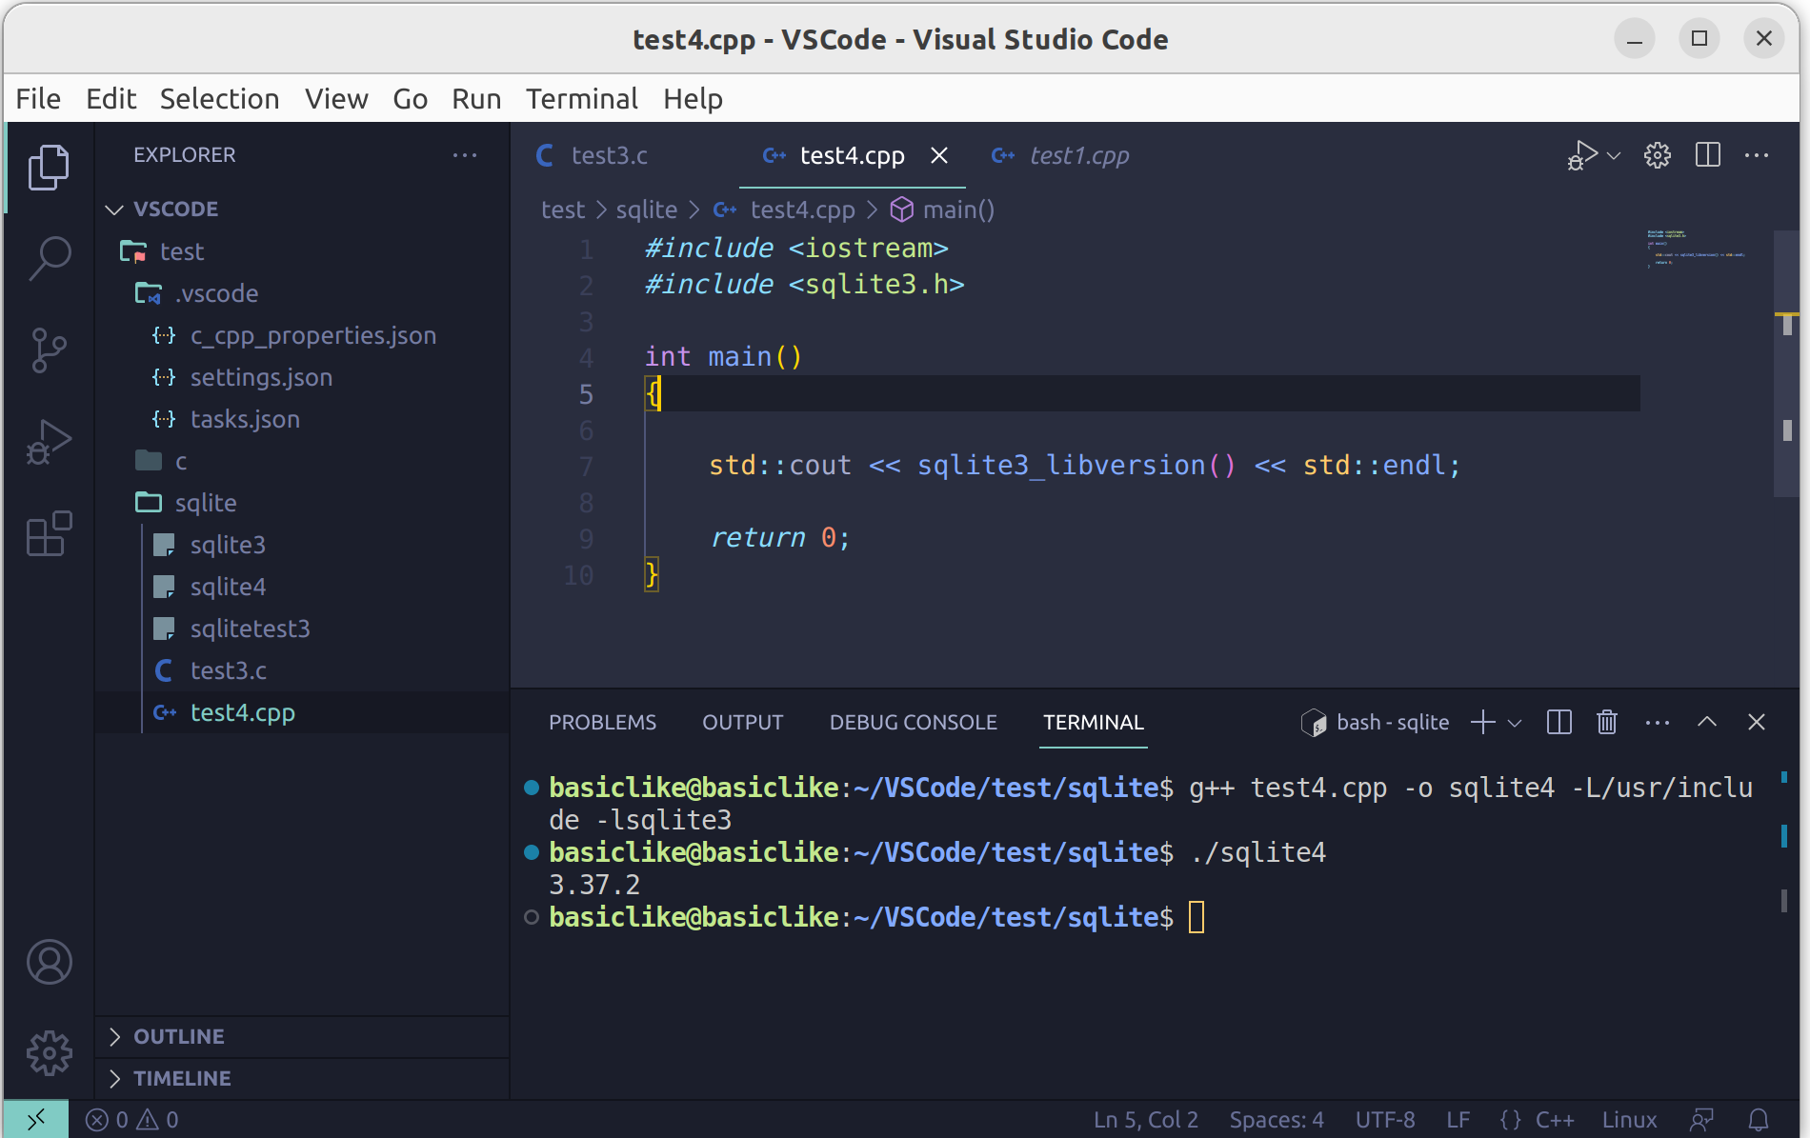Screen dimensions: 1810x1138
Task: Open the Run and Debug view
Action: click(x=49, y=442)
